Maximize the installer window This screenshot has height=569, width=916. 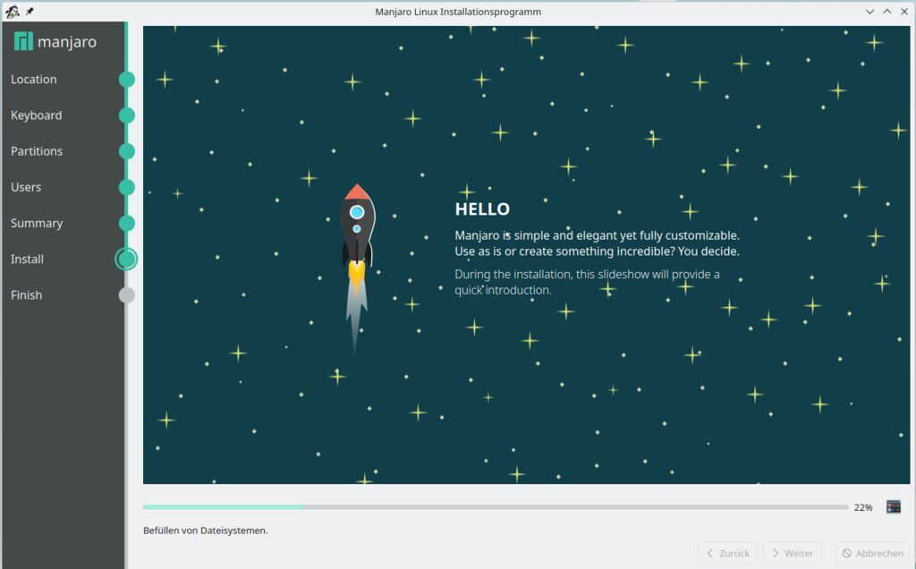[x=886, y=12]
